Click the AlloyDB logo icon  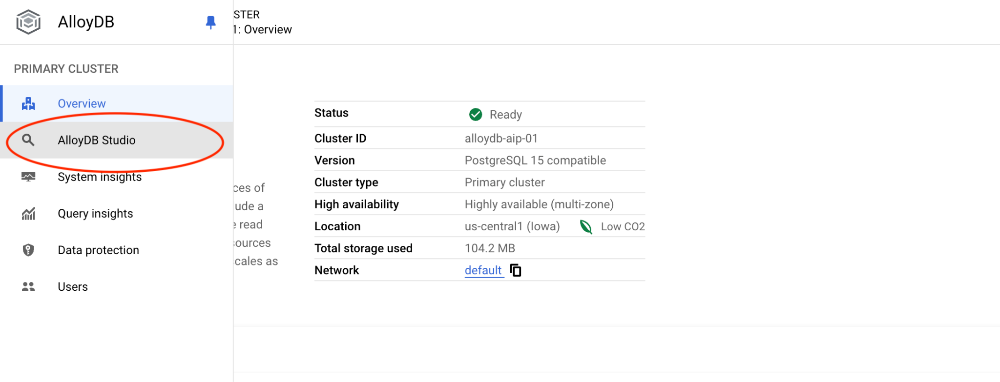click(x=28, y=22)
